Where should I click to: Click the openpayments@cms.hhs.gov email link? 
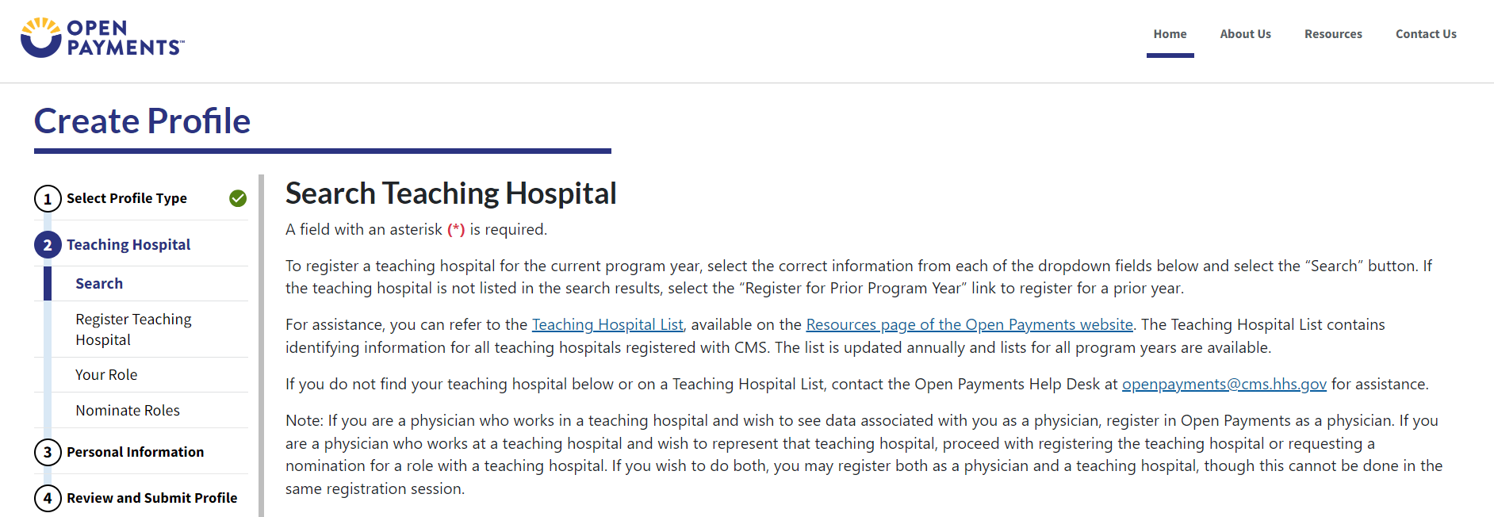[x=1224, y=384]
